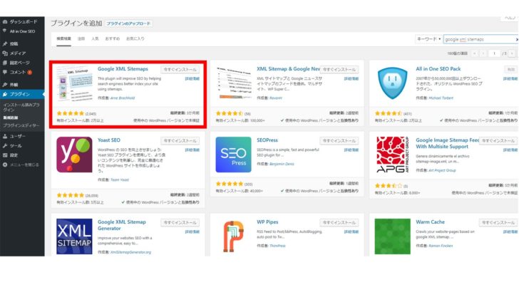Click the All in One SEO Pack shield icon

tap(393, 83)
